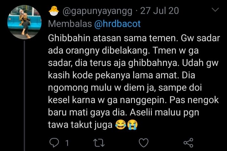Click the 27 Jul 20 timestamp
The height and width of the screenshot is (151, 227).
(x=159, y=11)
